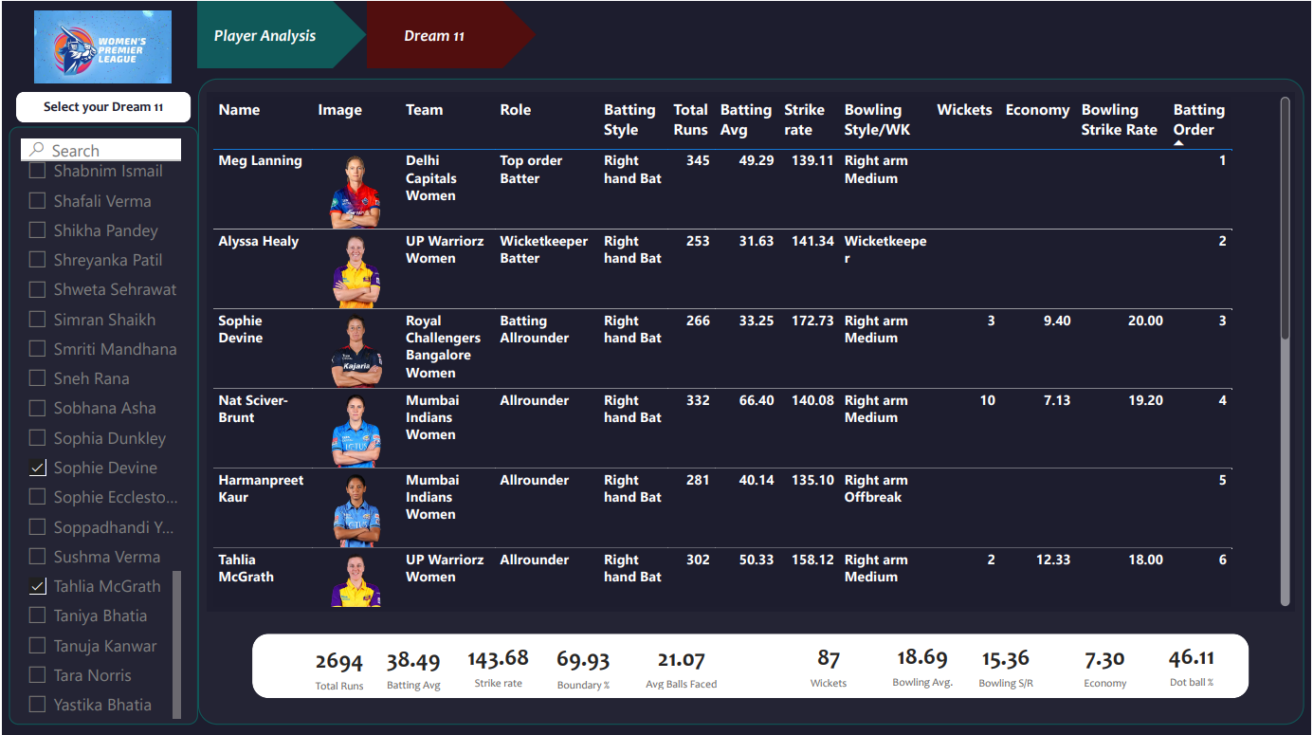Click Tahlia McGrath's player photo

356,580
